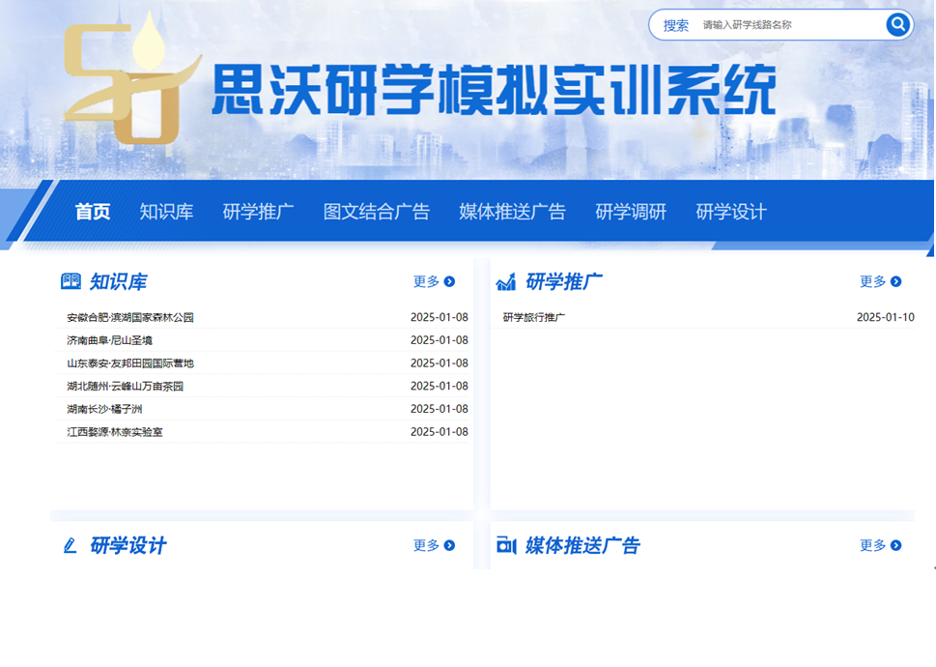
Task: Open the 研学旅行推广 link
Action: tap(534, 317)
